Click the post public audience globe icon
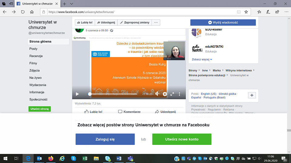291x163 pixels. pyautogui.click(x=112, y=30)
